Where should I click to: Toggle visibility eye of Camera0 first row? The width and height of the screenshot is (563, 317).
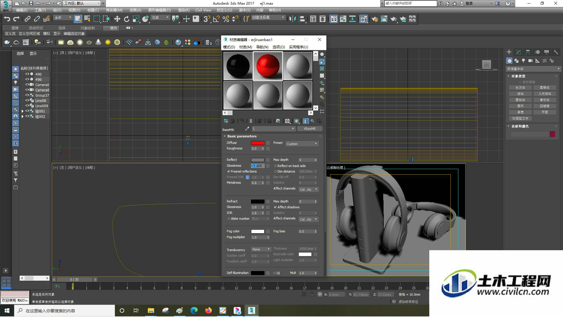tap(27, 85)
